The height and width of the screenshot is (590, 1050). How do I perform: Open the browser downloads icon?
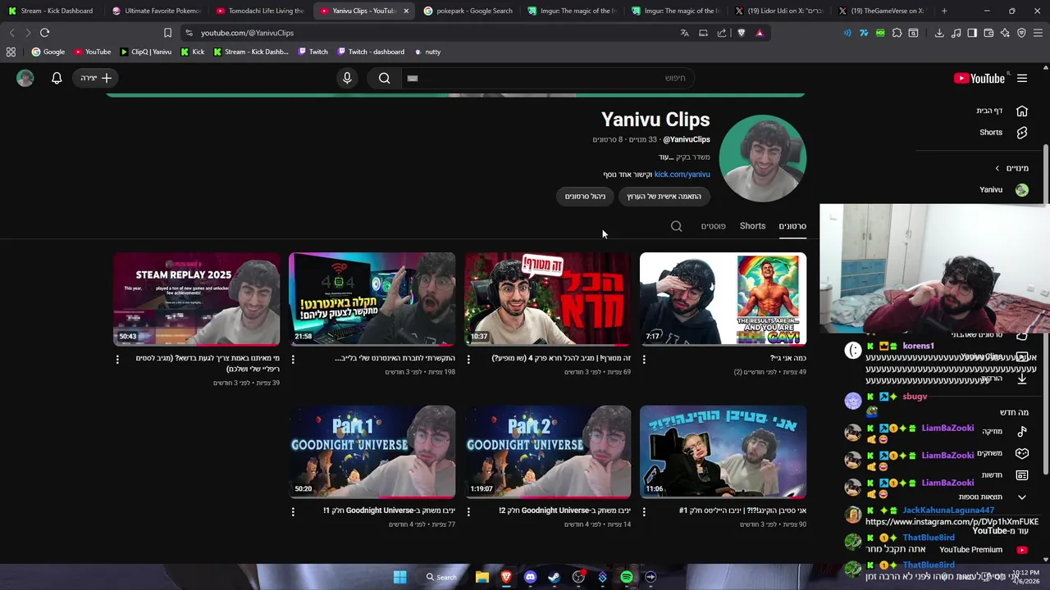939,33
